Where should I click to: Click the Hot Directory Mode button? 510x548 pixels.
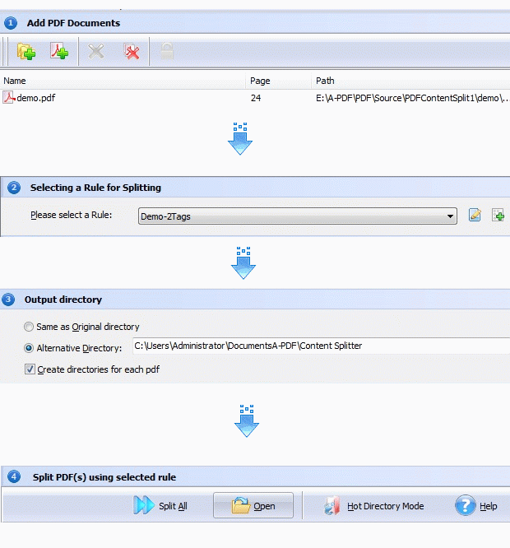point(373,506)
